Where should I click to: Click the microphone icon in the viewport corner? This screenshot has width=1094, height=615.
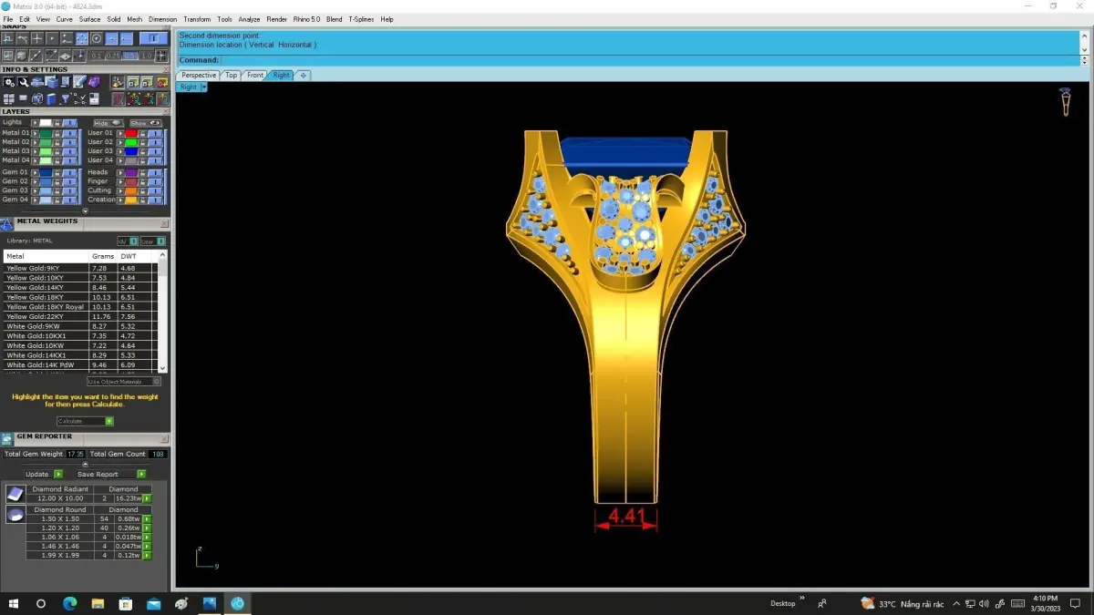coord(1065,100)
